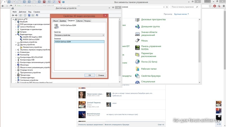Viewport: 226px width, 127px height.
Task: Switch to the Ресурсы tab
Action: point(87,21)
